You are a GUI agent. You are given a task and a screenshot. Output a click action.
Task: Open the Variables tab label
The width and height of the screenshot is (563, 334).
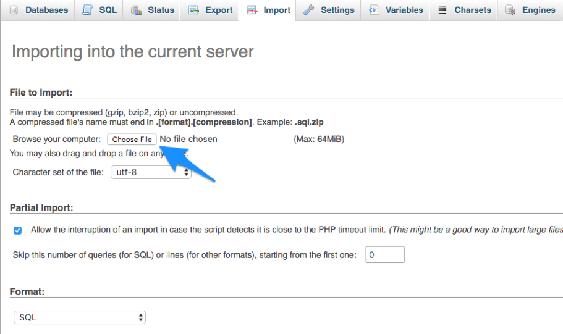tap(404, 10)
